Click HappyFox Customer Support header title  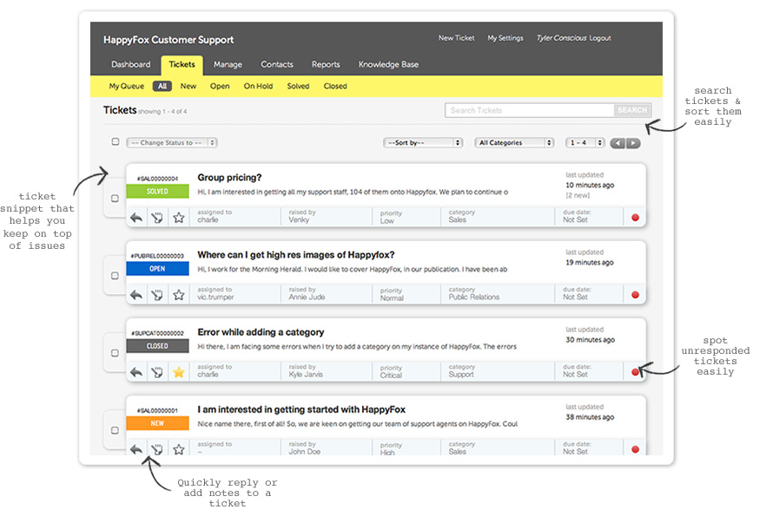tap(168, 40)
